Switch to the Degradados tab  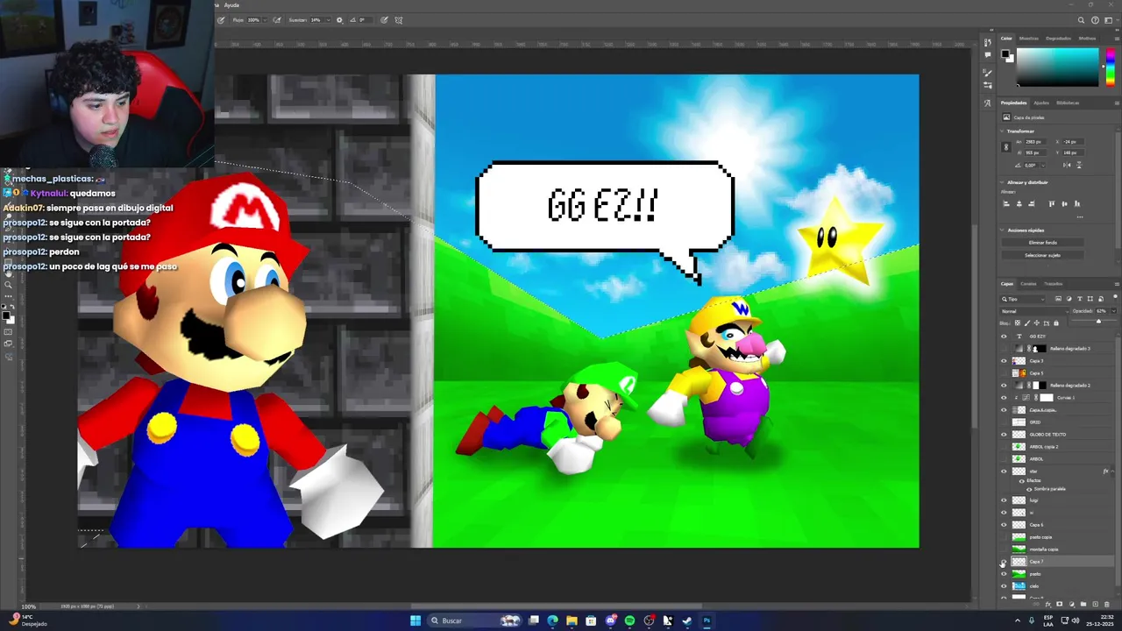pyautogui.click(x=1058, y=39)
